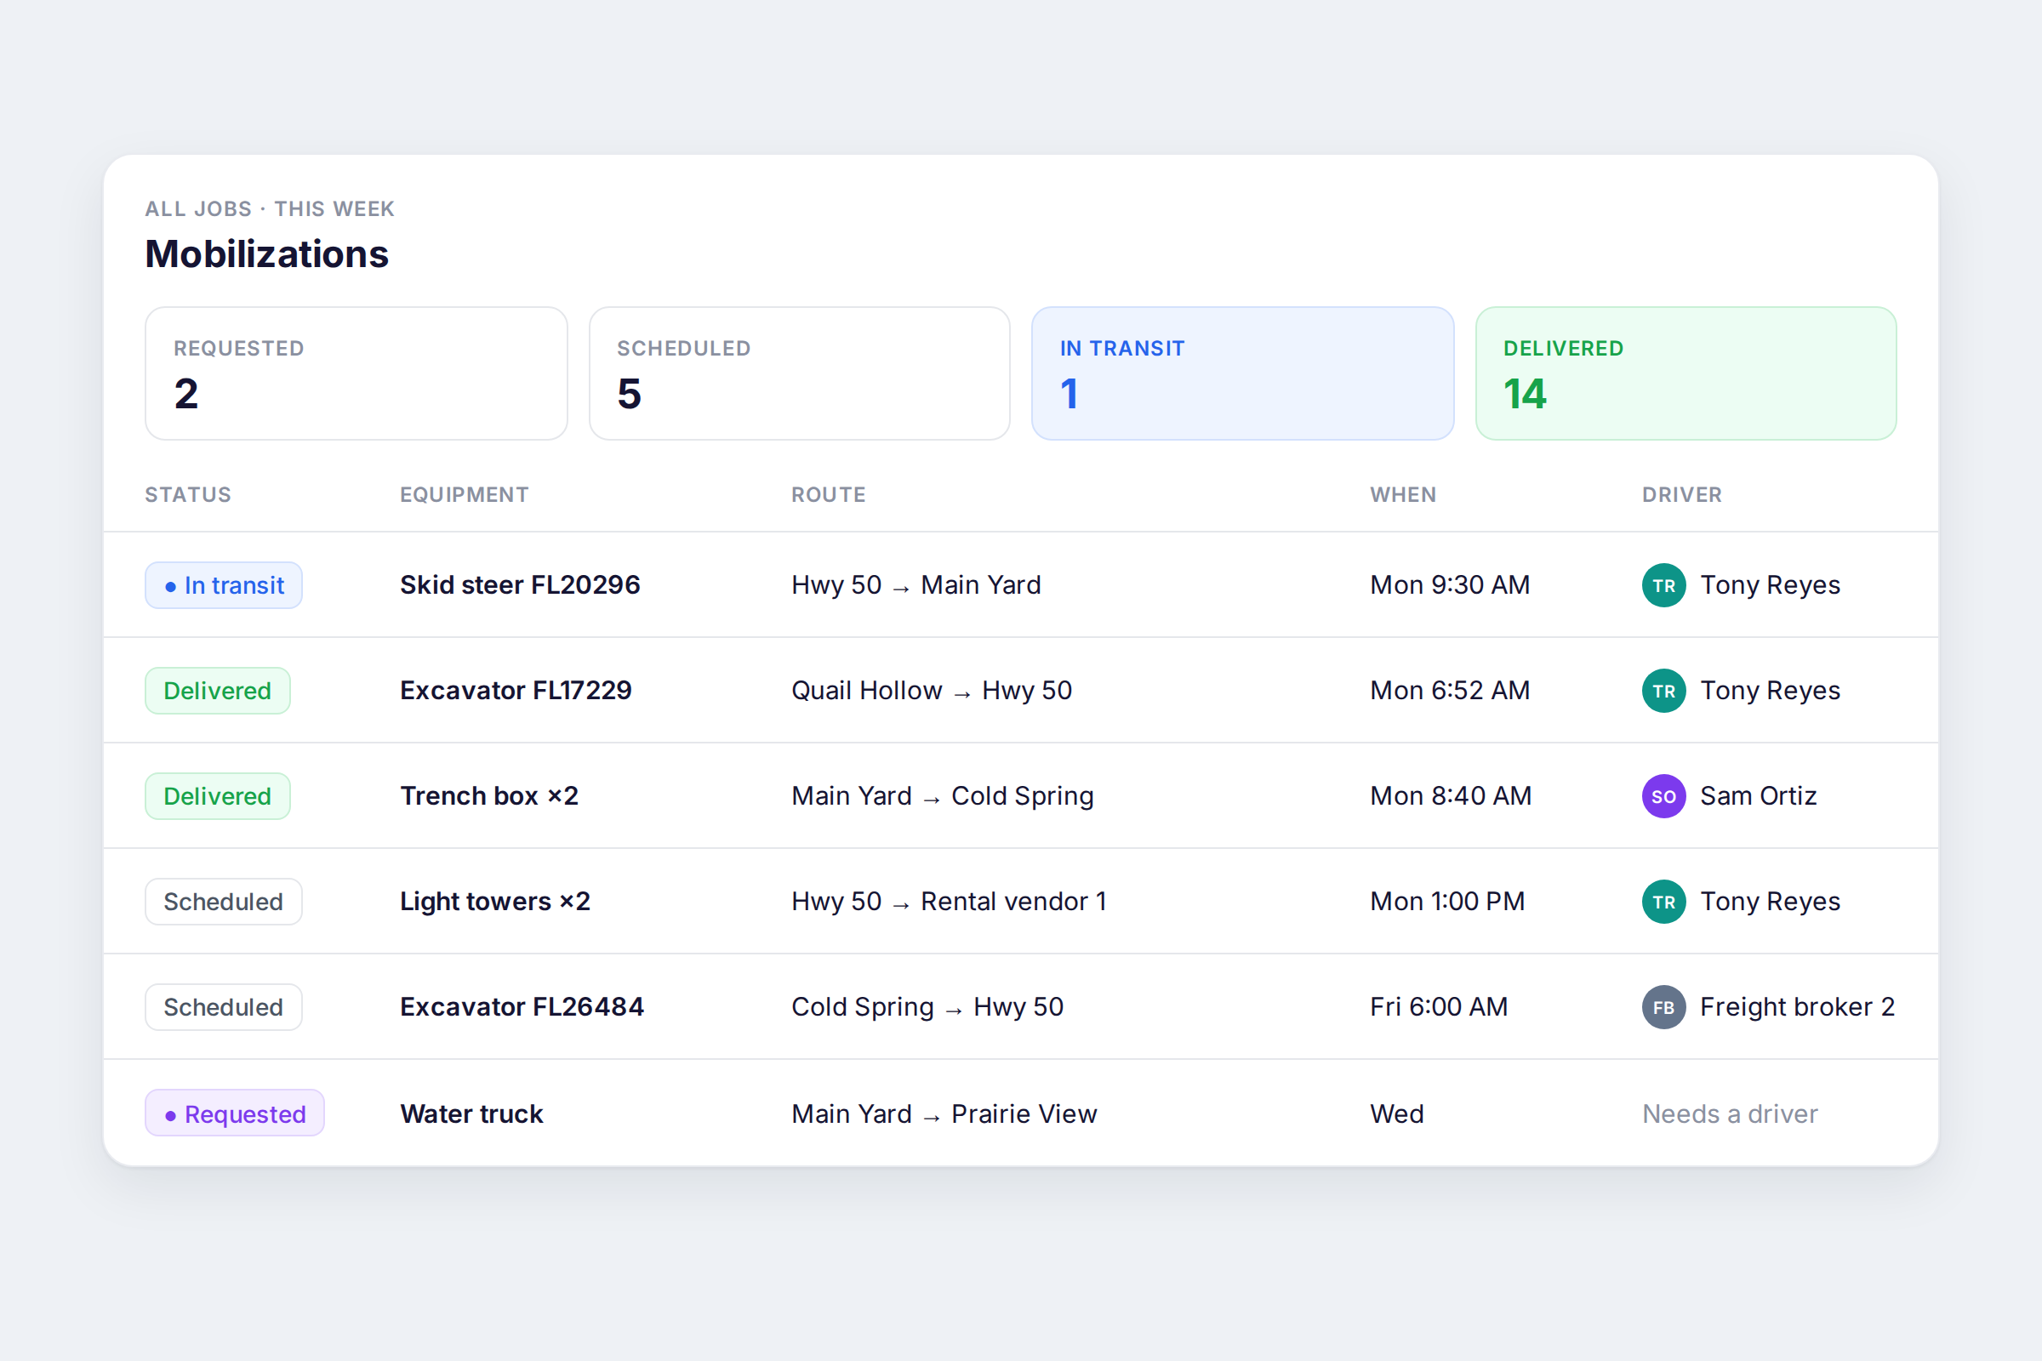The width and height of the screenshot is (2042, 1361).
Task: Sort by the When column header
Action: 1403,495
